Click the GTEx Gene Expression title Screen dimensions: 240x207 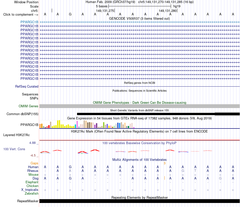point(139,118)
